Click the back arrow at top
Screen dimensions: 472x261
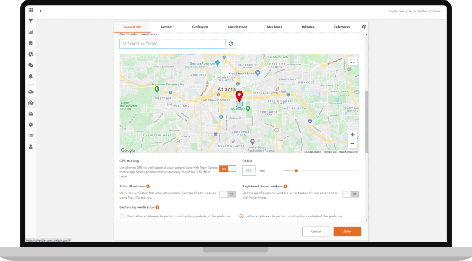(x=41, y=11)
